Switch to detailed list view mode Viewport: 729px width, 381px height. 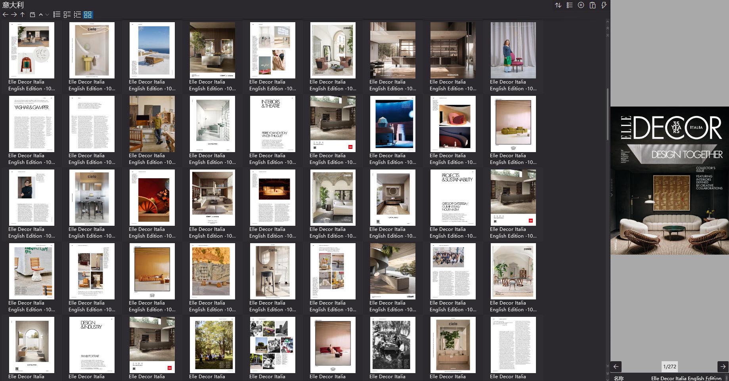coord(78,15)
